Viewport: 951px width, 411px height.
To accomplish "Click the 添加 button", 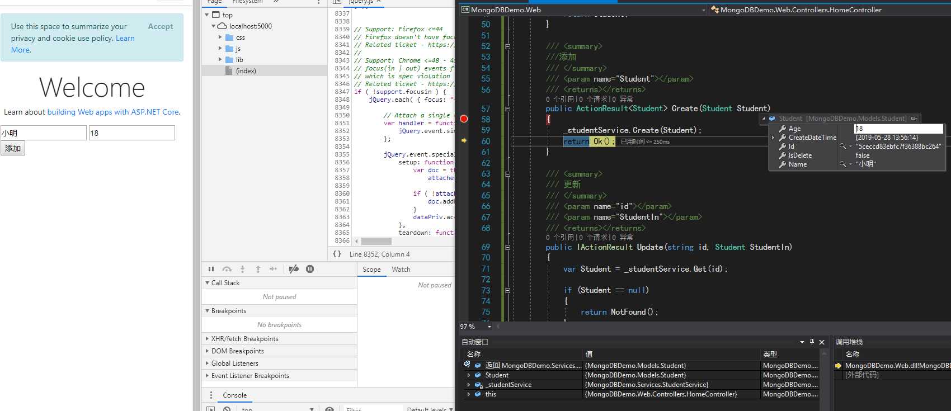I will 13,148.
